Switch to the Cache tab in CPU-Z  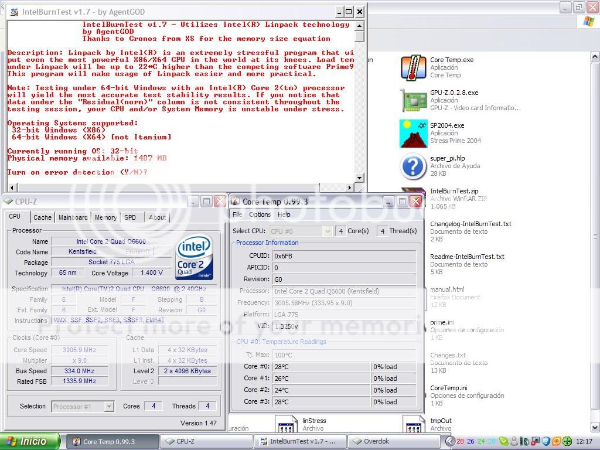[x=42, y=217]
